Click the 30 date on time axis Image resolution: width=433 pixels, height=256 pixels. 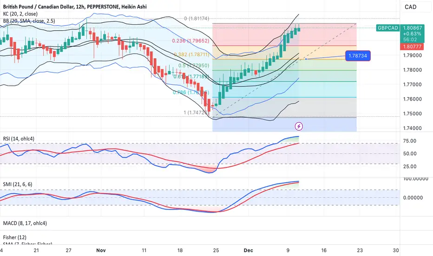396,250
